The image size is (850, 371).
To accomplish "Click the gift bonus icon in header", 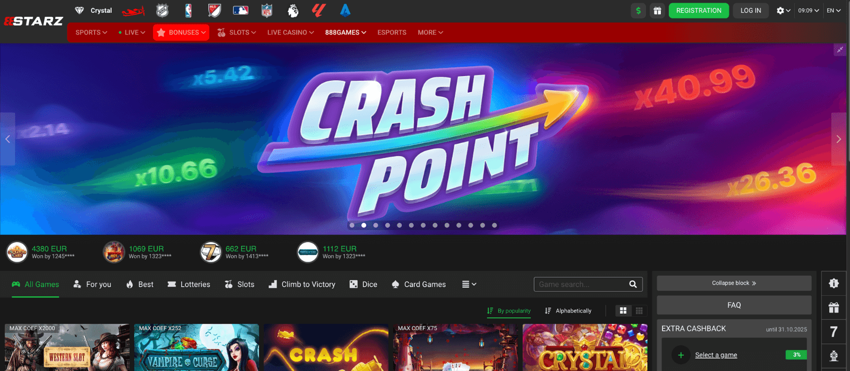I will point(657,11).
